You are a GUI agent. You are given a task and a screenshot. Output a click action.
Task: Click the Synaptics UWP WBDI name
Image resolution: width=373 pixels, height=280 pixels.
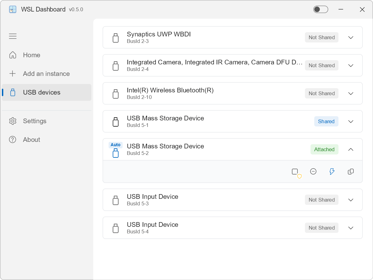tap(159, 34)
